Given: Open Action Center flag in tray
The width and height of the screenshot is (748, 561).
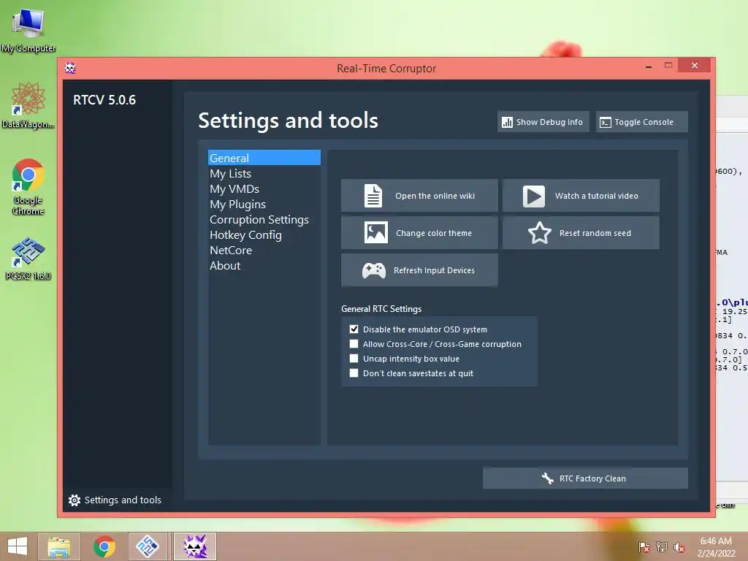Looking at the screenshot, I should (x=644, y=546).
